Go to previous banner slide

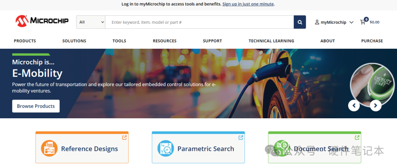354,105
